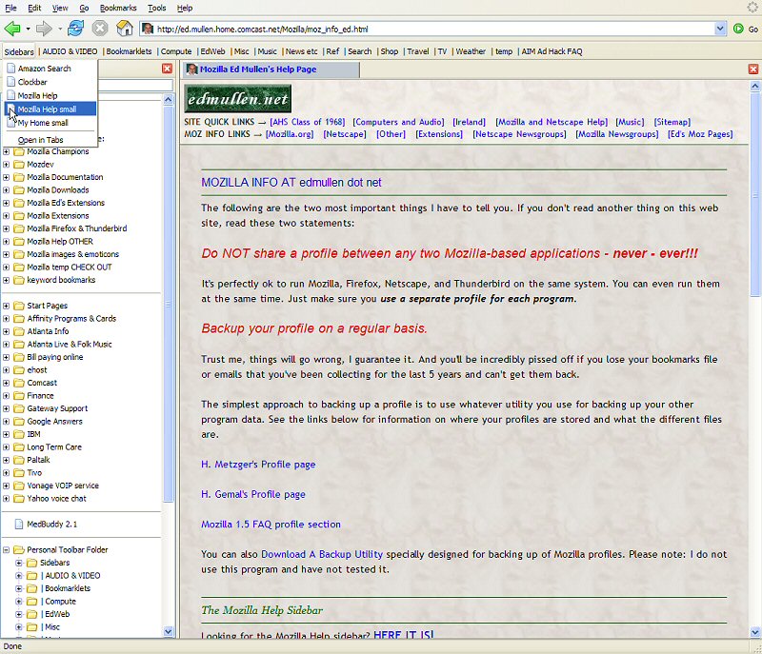Screen dimensions: 762x654
Task: Click the green Go button icon
Action: 739,29
